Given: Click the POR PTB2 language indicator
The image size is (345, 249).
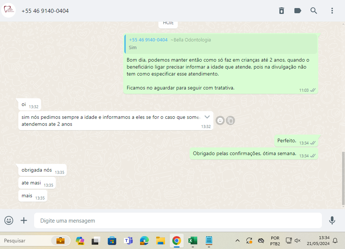Looking at the screenshot, I should tap(275, 241).
